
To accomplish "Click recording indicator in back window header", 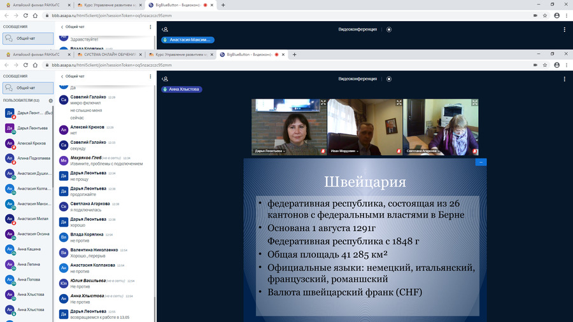I will 389,29.
